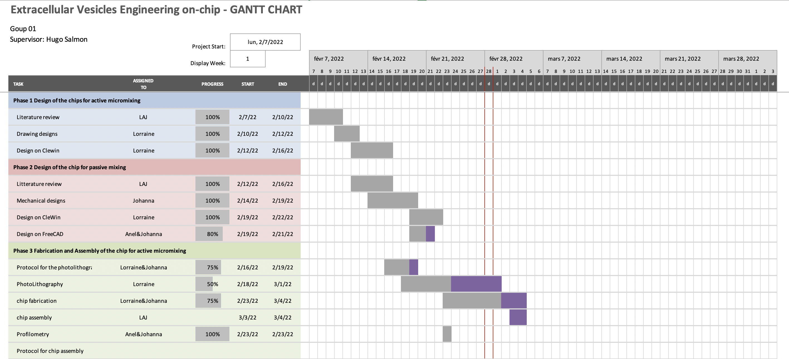Click the gray Gantt bar for Literature review Phase 1
Screen dimensions: 789x359
point(326,117)
